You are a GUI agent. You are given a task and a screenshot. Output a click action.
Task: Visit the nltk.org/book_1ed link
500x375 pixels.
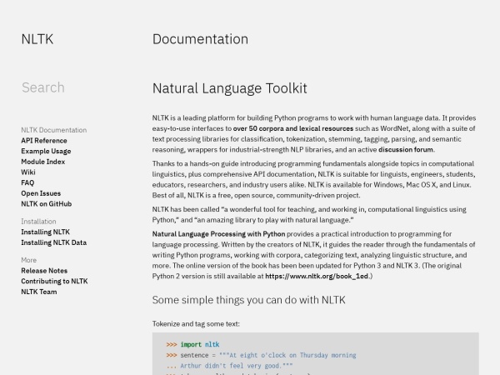(x=313, y=275)
